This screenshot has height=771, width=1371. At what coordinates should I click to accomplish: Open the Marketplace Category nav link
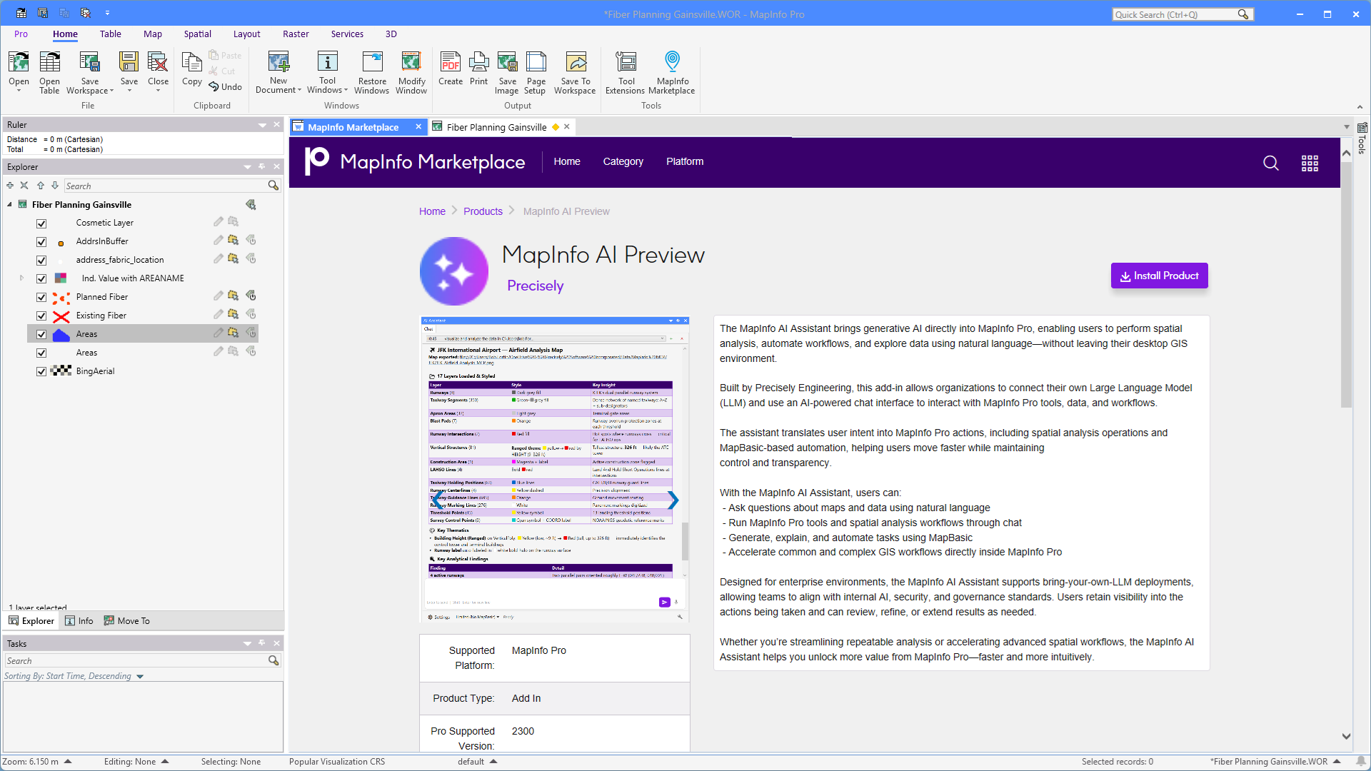click(x=623, y=161)
